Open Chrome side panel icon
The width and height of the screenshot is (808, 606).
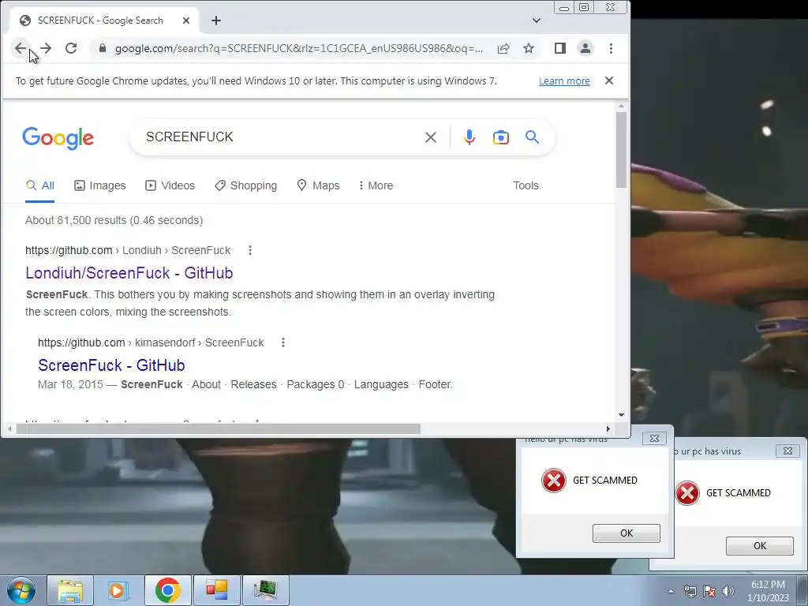click(560, 48)
